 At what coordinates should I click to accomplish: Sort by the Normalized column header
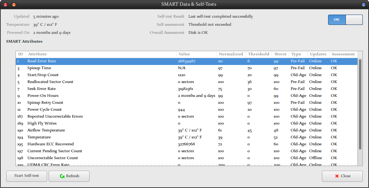point(231,54)
